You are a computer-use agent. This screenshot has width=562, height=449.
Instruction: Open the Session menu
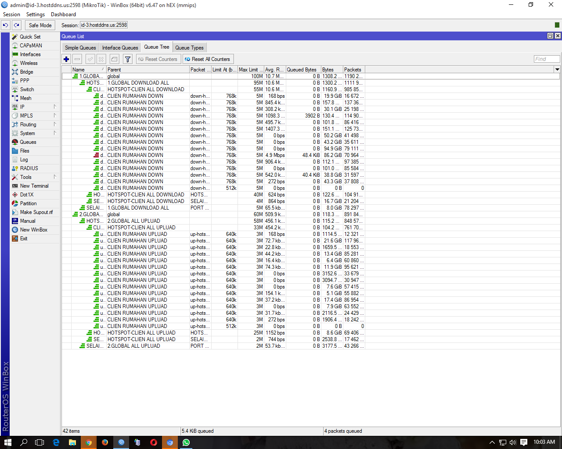pyautogui.click(x=11, y=14)
